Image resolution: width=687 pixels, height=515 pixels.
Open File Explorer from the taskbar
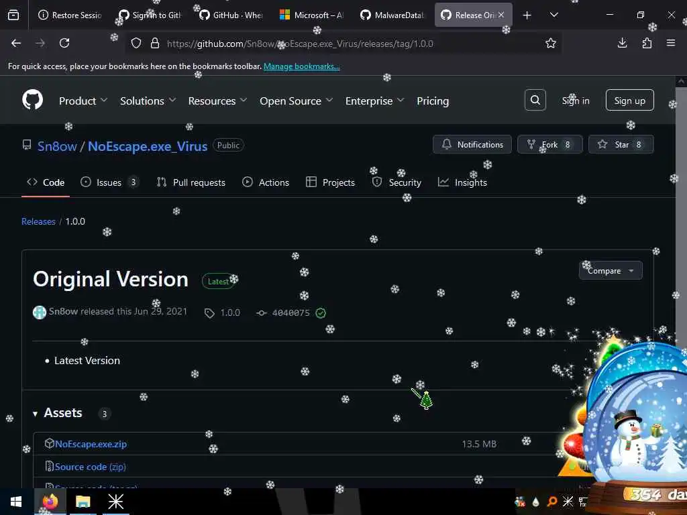point(83,502)
